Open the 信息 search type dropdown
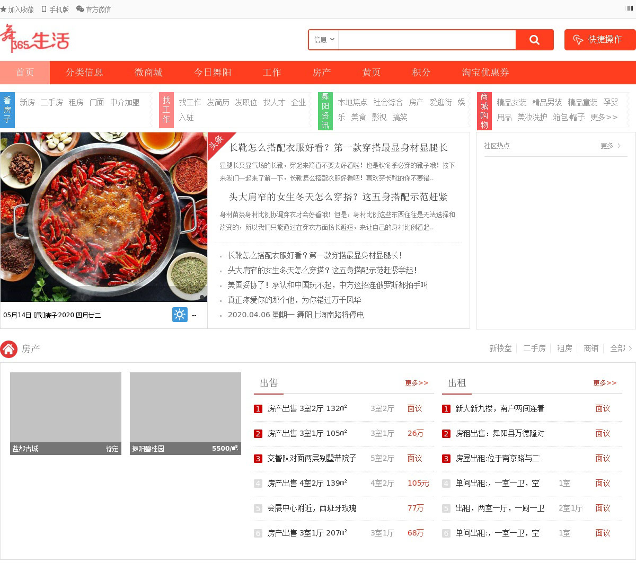The width and height of the screenshot is (636, 563). pyautogui.click(x=324, y=40)
